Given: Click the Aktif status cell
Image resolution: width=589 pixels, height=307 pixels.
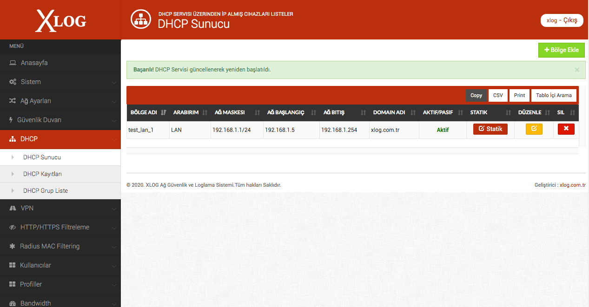Looking at the screenshot, I should [443, 130].
